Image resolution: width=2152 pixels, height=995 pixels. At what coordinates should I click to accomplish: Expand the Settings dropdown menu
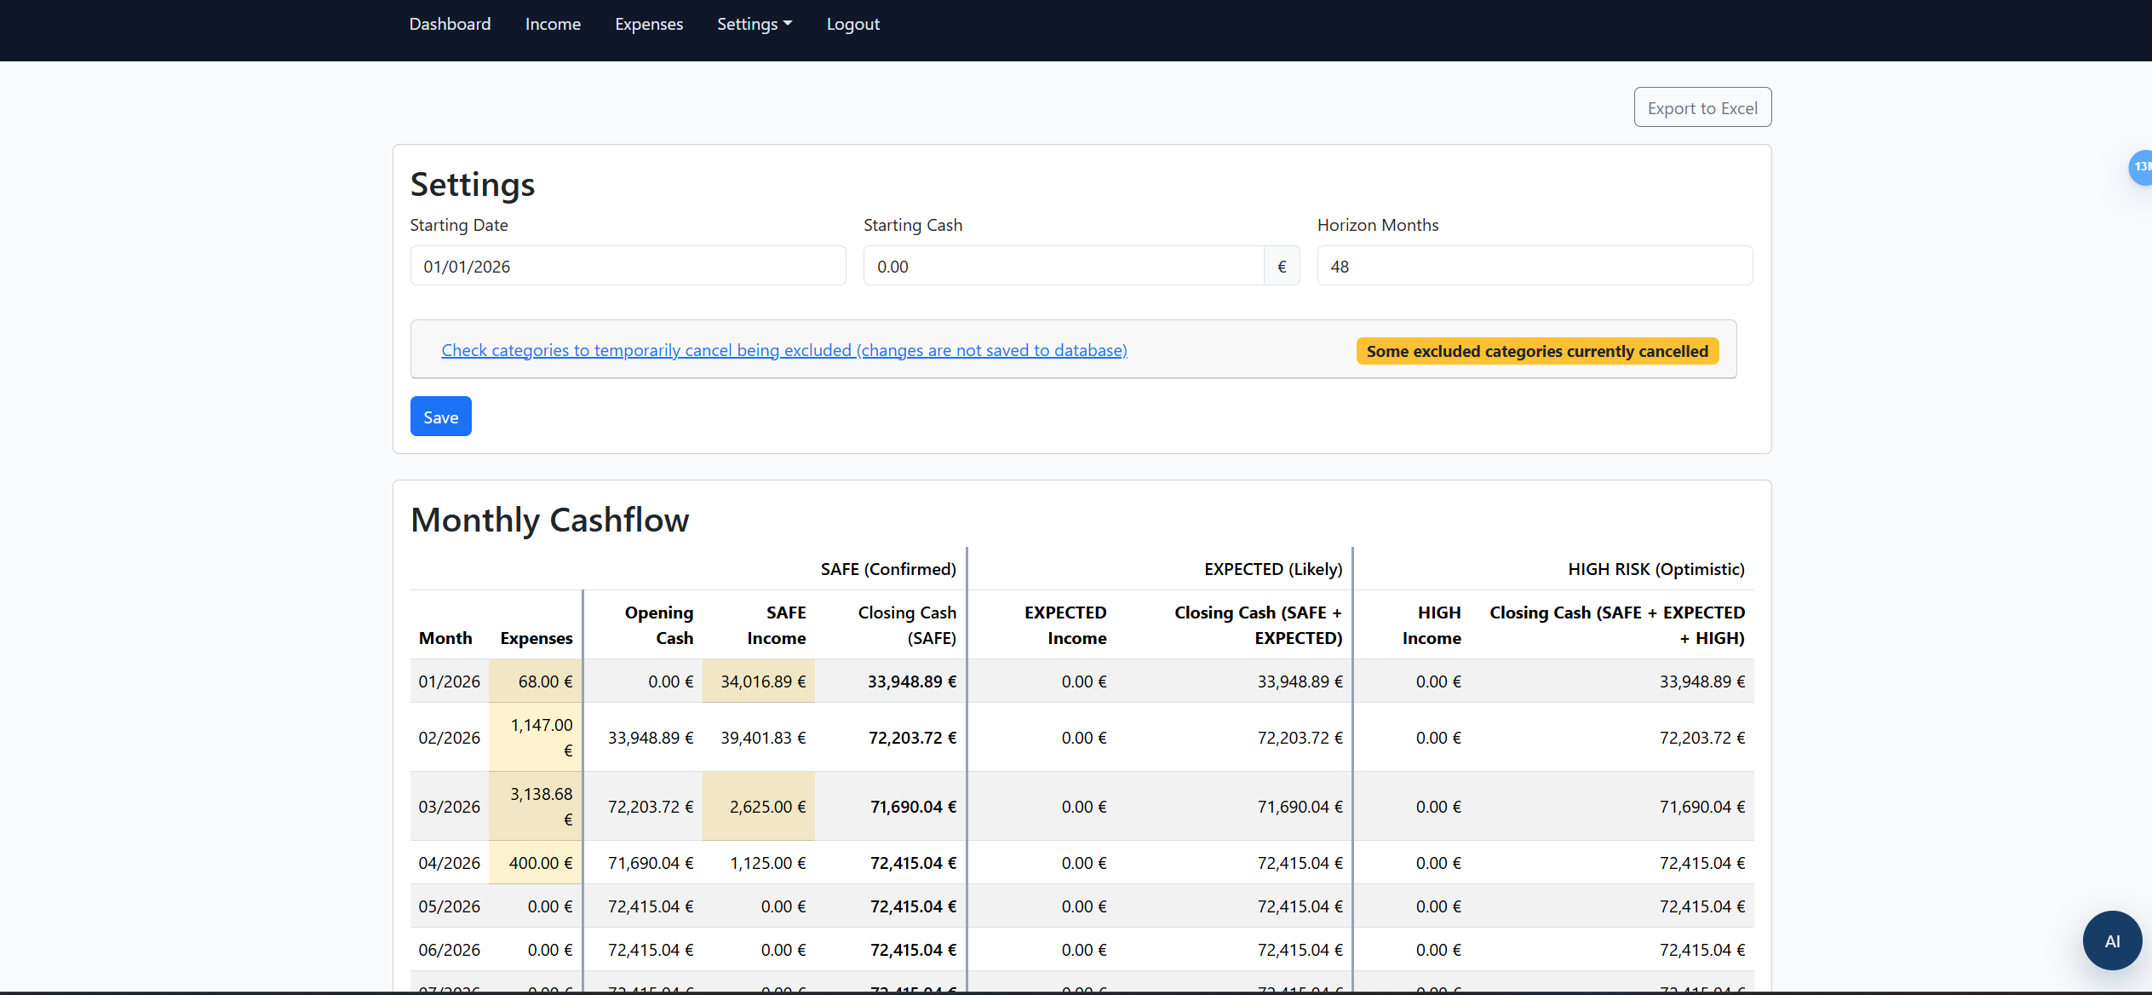tap(754, 24)
